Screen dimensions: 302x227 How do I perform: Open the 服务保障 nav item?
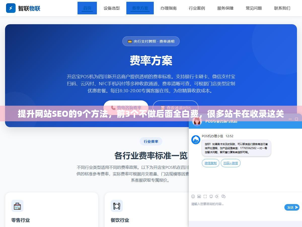pyautogui.click(x=225, y=8)
